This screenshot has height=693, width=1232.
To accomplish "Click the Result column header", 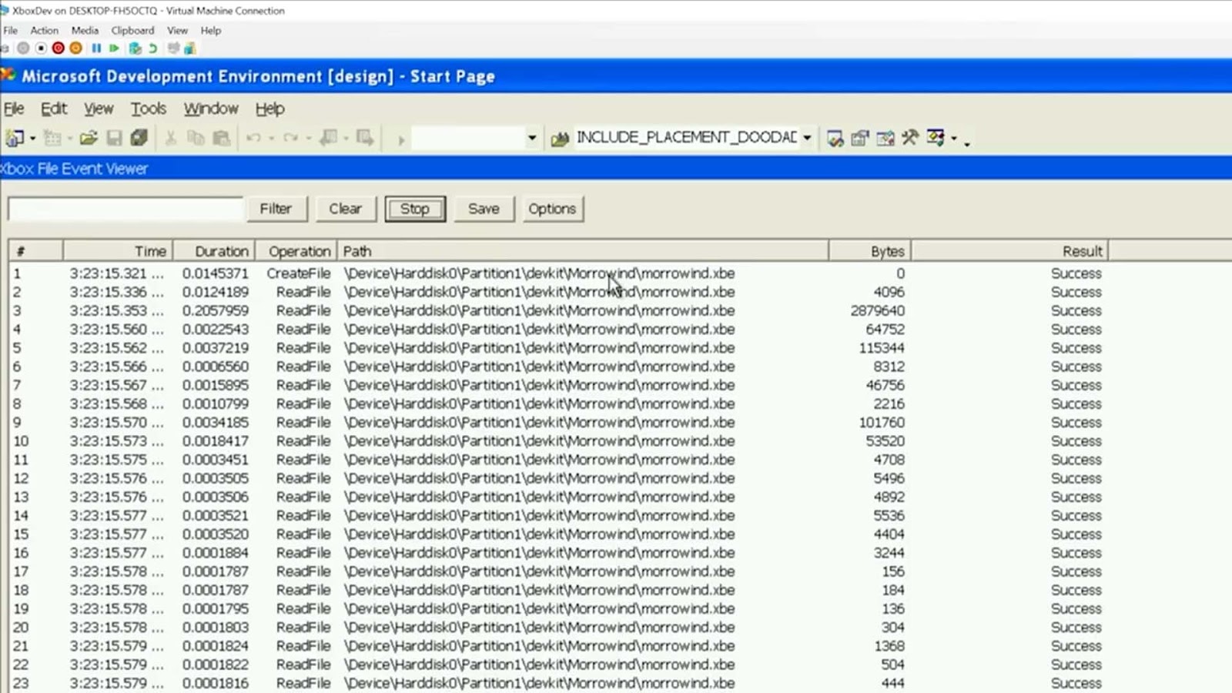I will coord(1009,251).
